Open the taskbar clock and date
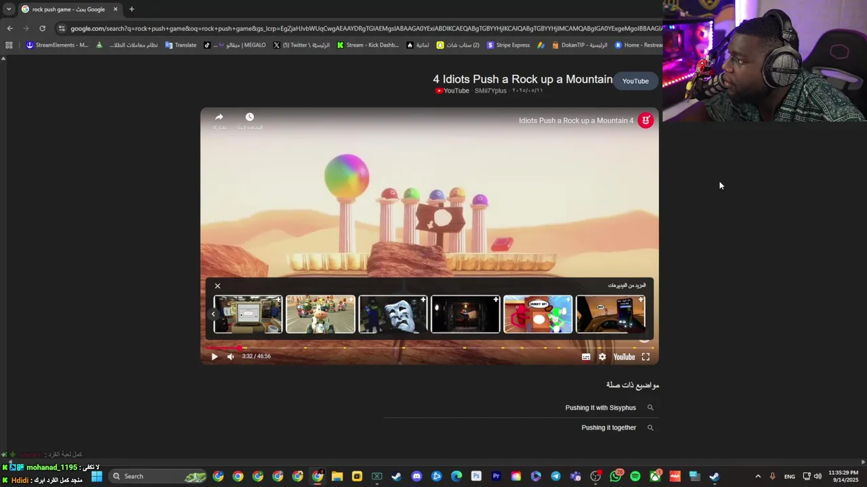 pos(843,476)
